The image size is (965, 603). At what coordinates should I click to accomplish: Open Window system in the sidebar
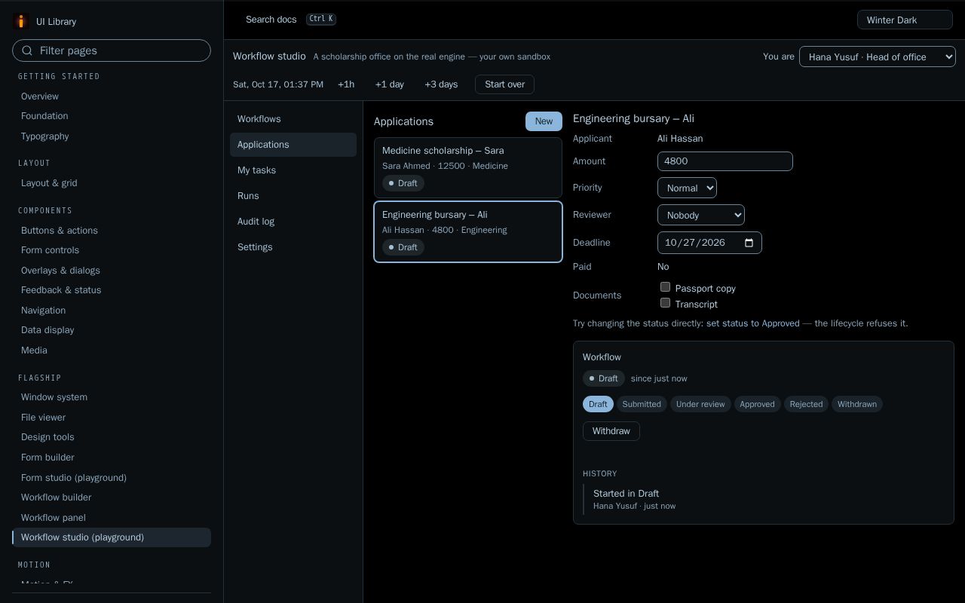(x=112, y=397)
